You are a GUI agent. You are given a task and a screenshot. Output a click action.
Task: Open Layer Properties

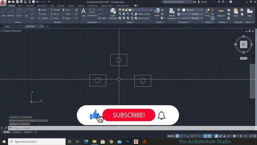(113, 14)
